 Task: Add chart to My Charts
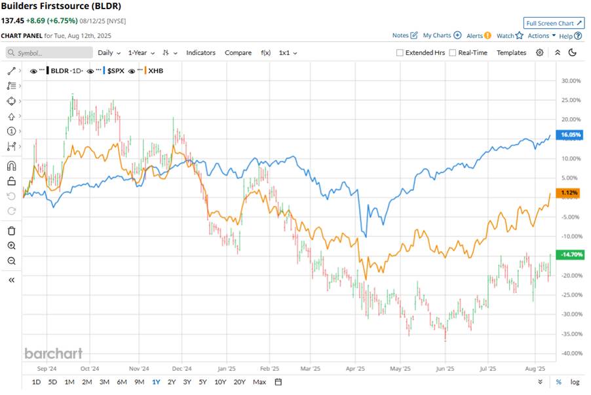click(x=442, y=35)
